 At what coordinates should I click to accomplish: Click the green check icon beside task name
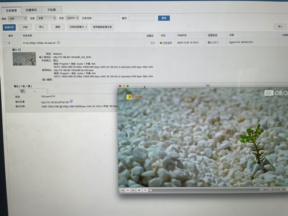(x=59, y=43)
